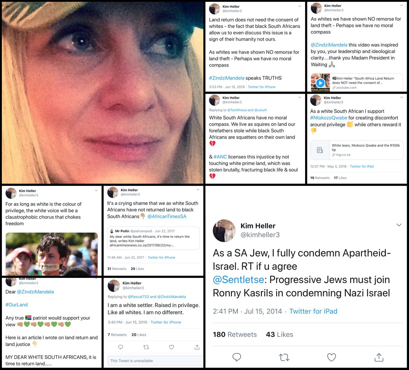Click the share icon under the Apartheid-Israel tweet
This screenshot has height=370, width=409.
pyautogui.click(x=379, y=357)
